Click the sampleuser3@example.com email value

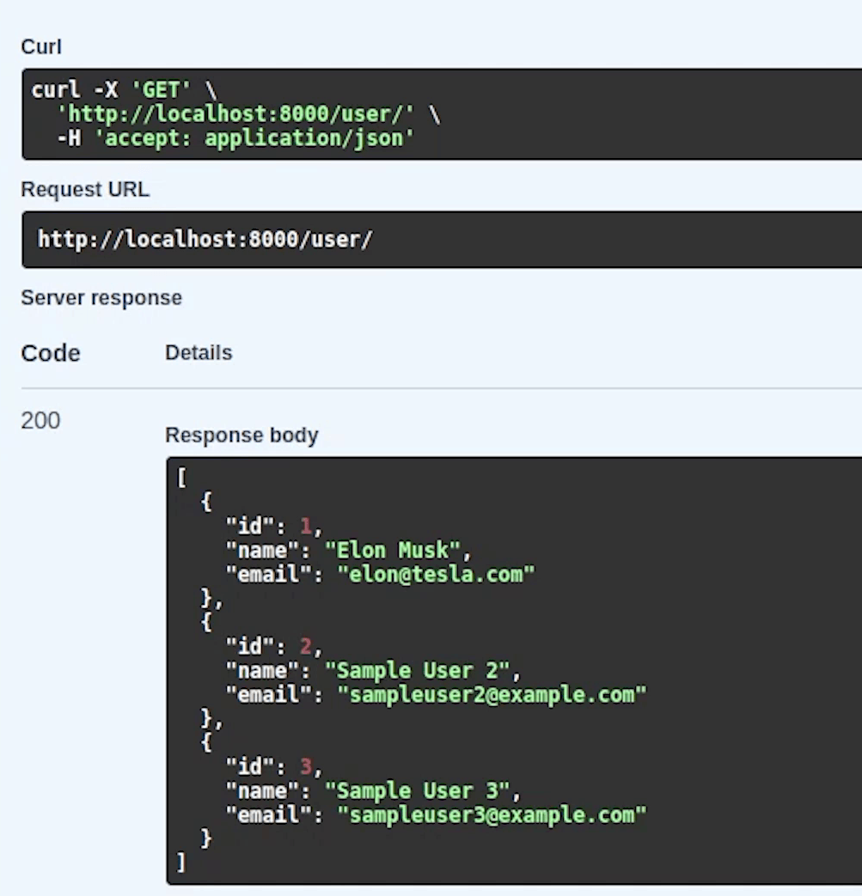pos(491,814)
